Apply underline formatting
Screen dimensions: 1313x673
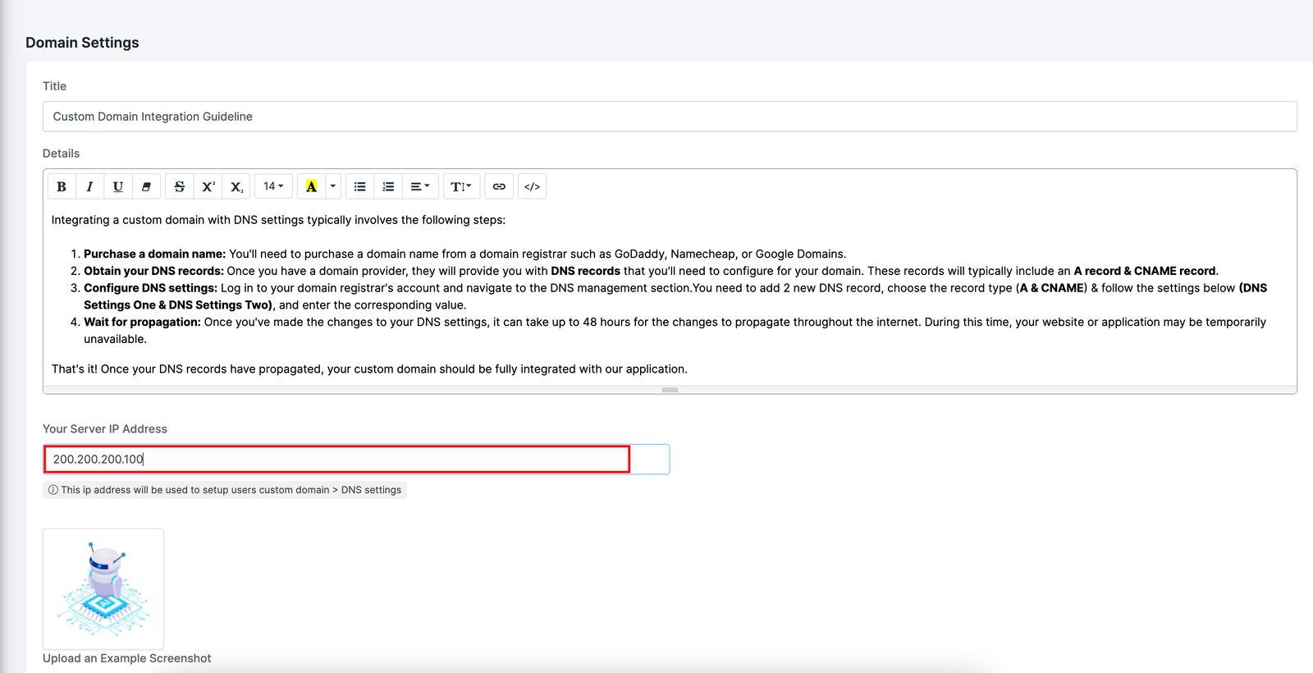(x=118, y=187)
